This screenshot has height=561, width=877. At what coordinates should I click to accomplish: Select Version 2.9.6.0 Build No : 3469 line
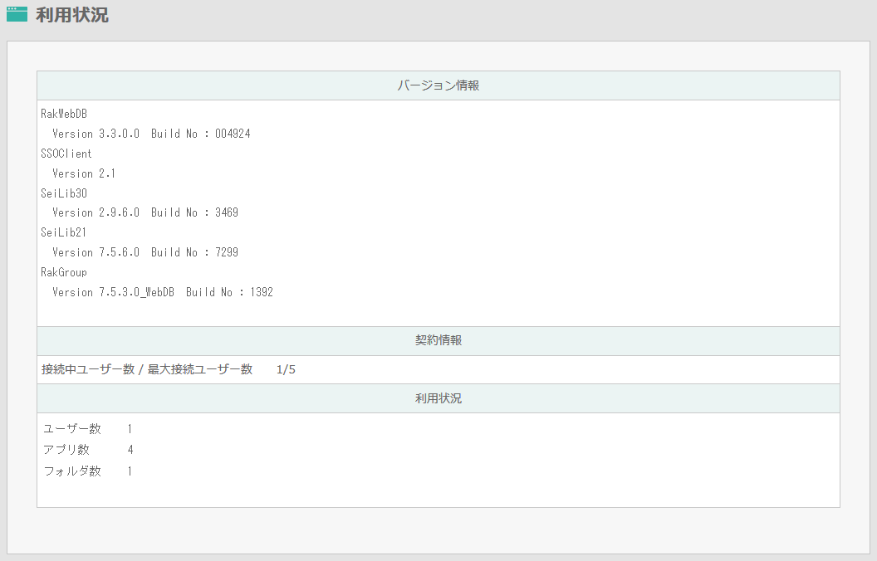[145, 212]
